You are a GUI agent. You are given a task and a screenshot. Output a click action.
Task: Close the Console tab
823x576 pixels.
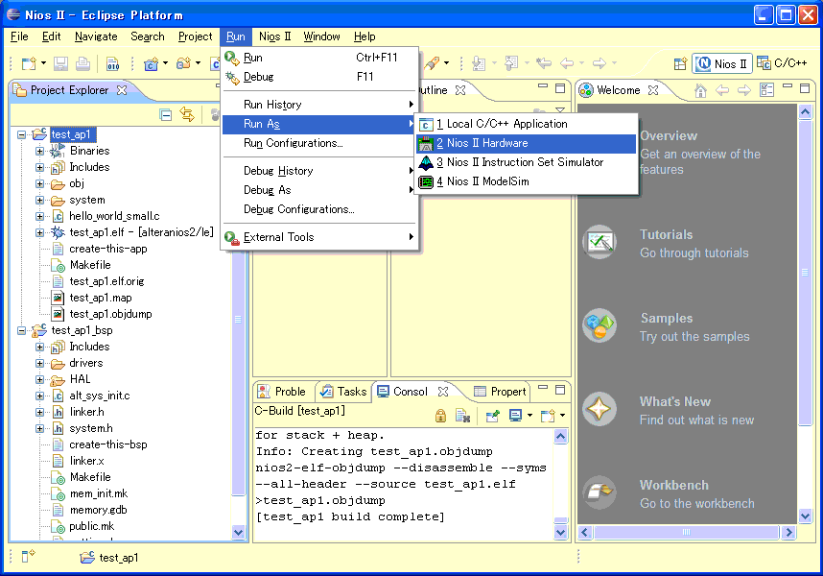[x=443, y=392]
